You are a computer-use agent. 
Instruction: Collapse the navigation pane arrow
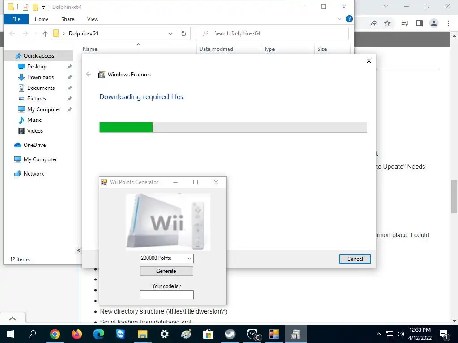(x=79, y=250)
